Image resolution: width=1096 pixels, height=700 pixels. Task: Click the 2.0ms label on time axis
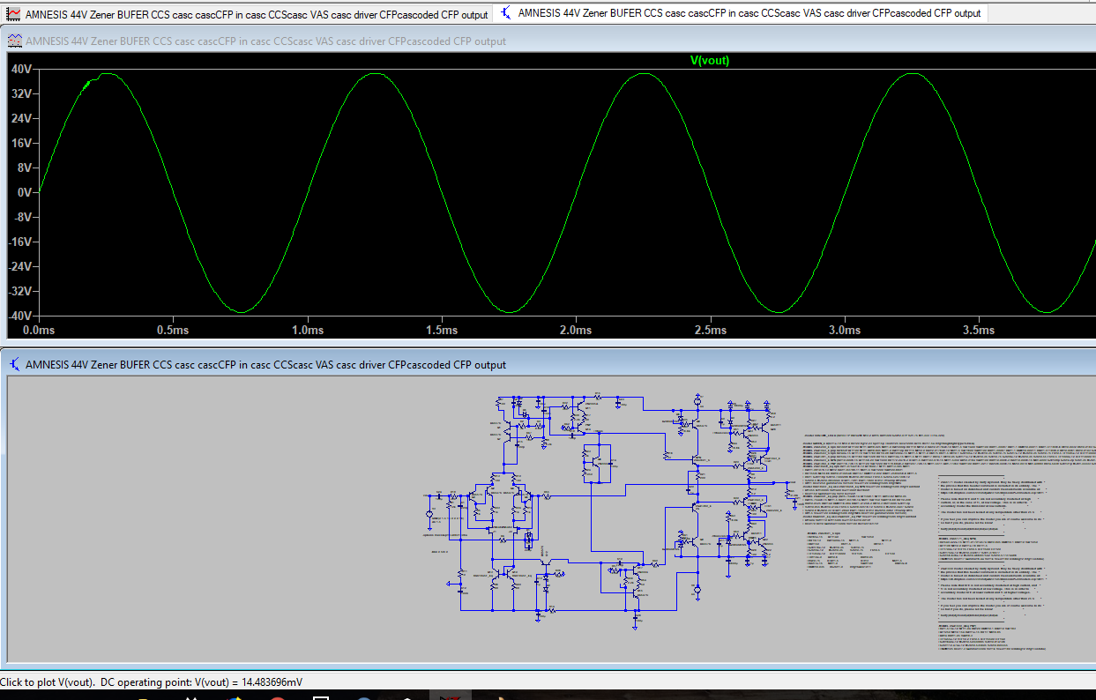[576, 331]
